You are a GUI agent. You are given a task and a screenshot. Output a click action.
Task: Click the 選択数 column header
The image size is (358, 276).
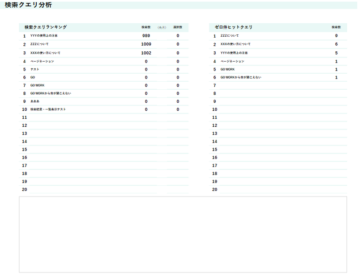pos(178,27)
